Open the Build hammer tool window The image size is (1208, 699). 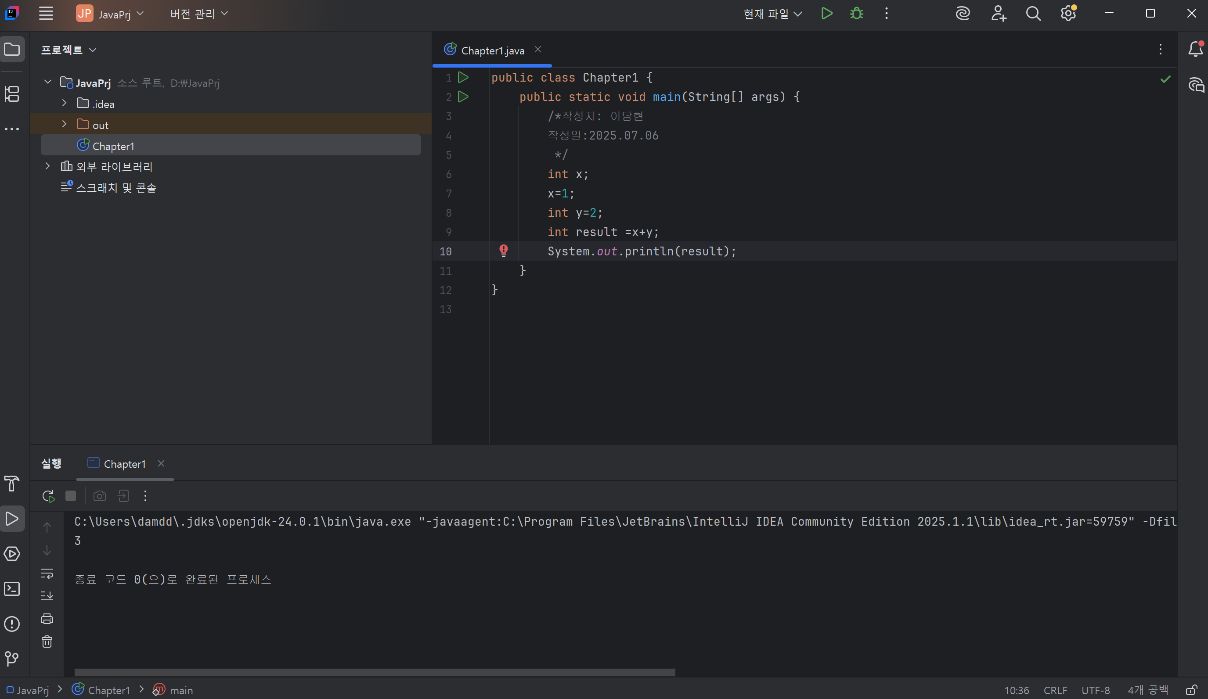pos(12,484)
